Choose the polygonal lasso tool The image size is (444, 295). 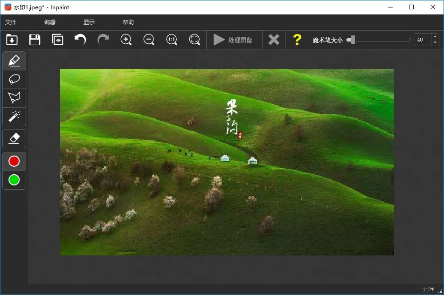(x=14, y=98)
